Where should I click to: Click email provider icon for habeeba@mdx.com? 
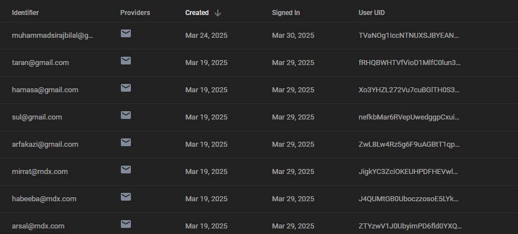click(x=126, y=197)
